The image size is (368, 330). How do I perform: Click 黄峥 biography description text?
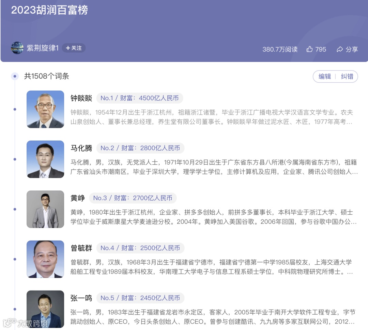[214, 217]
